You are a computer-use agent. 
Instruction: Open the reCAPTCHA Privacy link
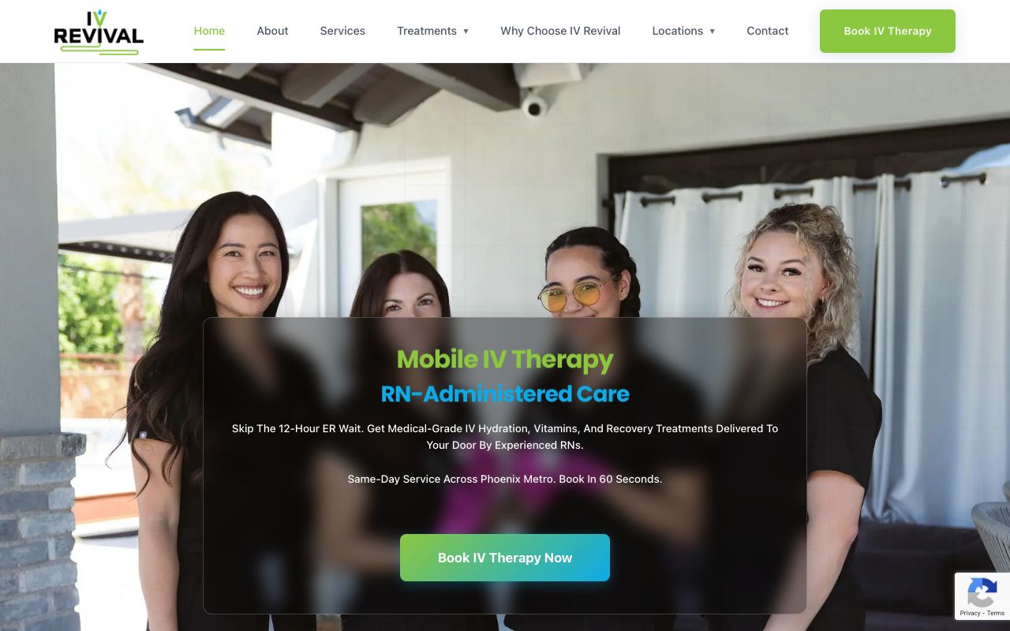coord(970,613)
